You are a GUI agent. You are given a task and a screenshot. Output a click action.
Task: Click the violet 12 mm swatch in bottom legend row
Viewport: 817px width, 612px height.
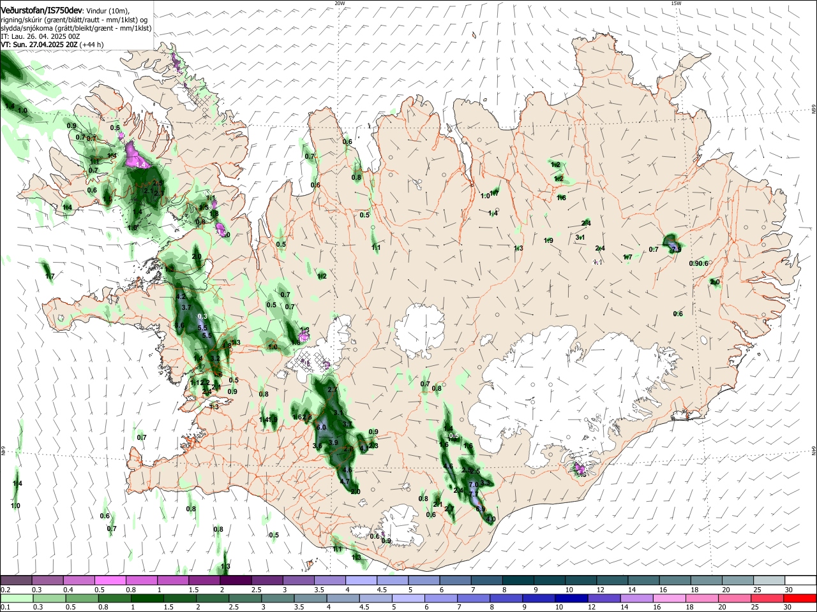pos(604,598)
